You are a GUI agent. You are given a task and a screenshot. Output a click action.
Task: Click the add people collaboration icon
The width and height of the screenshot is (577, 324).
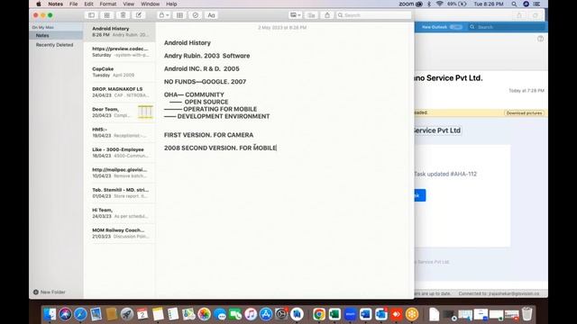coord(311,15)
